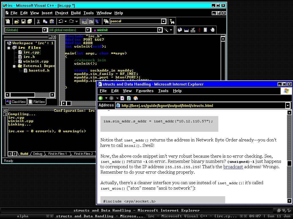Collapse the irc files tree node
The image size is (293, 219).
pyautogui.click(x=9, y=48)
